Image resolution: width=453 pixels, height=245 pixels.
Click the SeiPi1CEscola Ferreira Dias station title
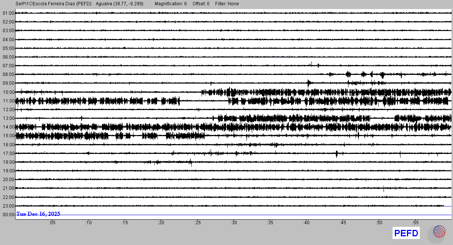(x=54, y=4)
